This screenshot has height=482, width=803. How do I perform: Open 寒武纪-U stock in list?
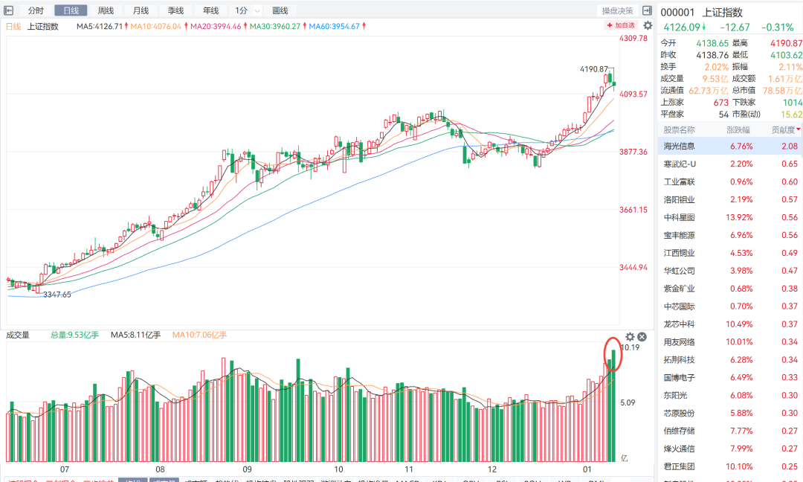coord(680,164)
